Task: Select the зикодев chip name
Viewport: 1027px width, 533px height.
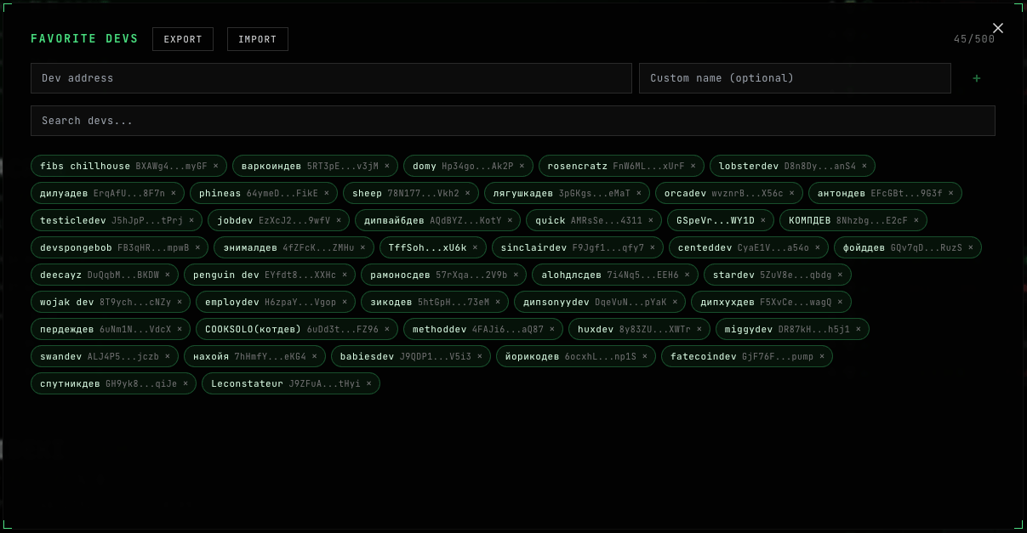Action: tap(391, 302)
